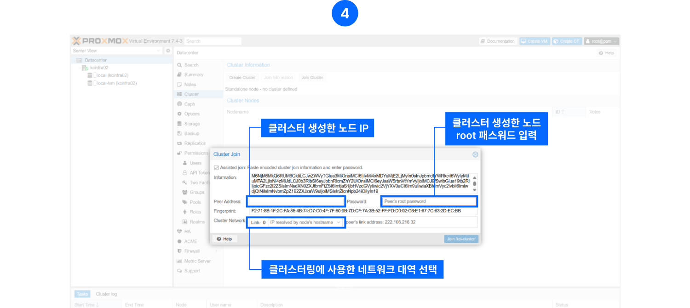
Task: Sort by the Status column
Action: (562, 305)
